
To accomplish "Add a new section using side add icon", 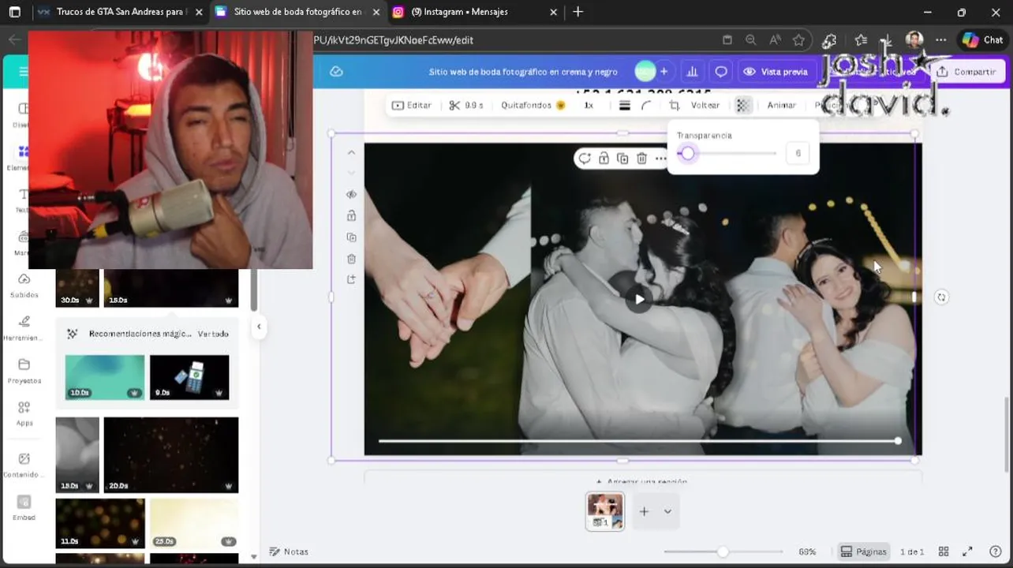I will [351, 279].
